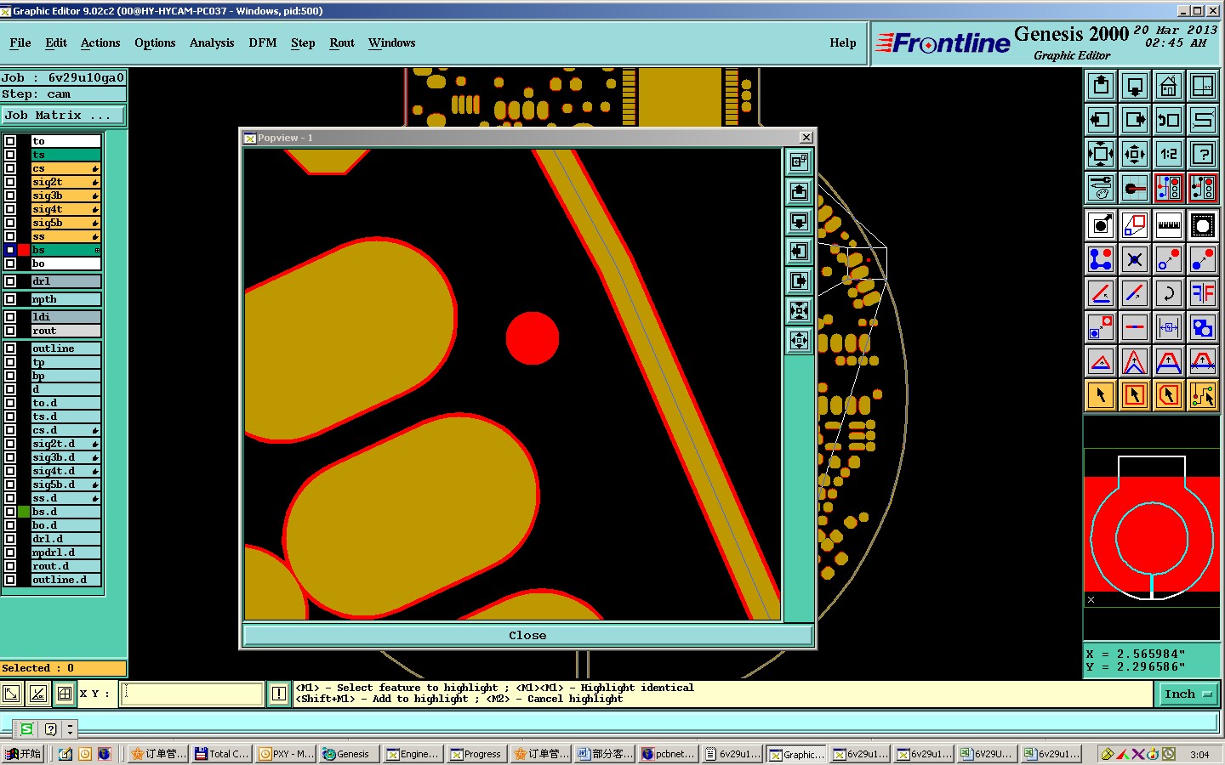Viewport: 1225px width, 765px height.
Task: Toggle display checkbox for layer 'outline'
Action: pyautogui.click(x=10, y=348)
